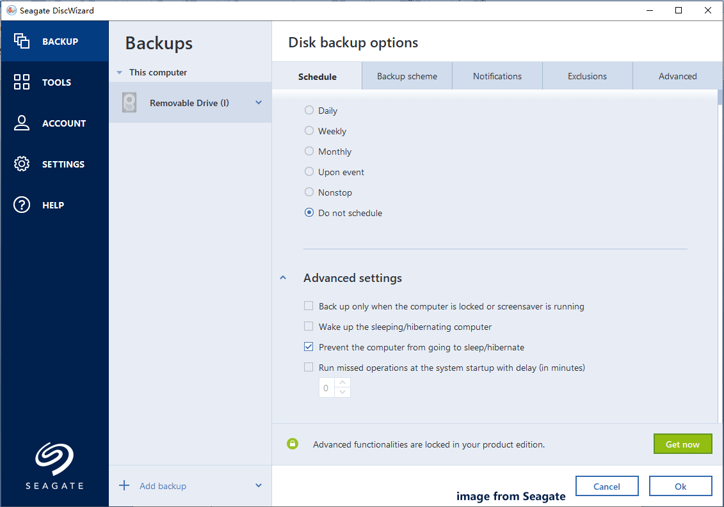Open the Removable Drive (I) dropdown chevron
Viewport: 724px width, 507px height.
tap(259, 102)
